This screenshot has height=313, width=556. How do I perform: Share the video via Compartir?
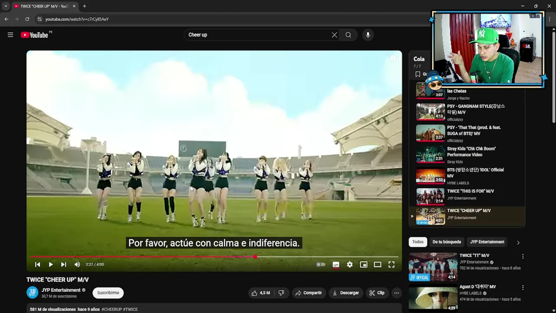click(308, 293)
